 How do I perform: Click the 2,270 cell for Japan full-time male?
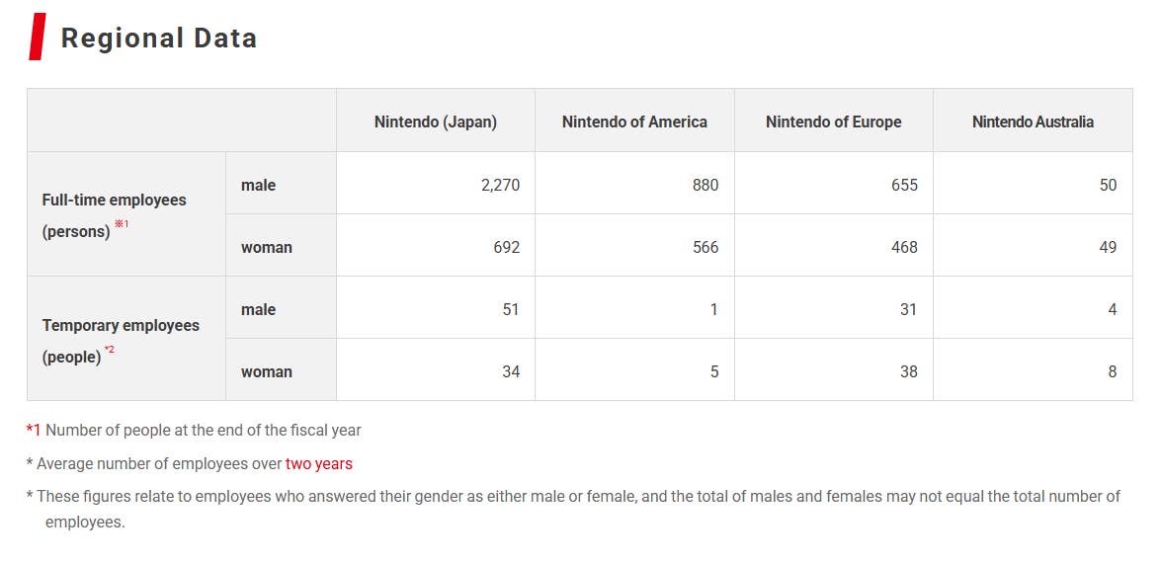pos(436,185)
